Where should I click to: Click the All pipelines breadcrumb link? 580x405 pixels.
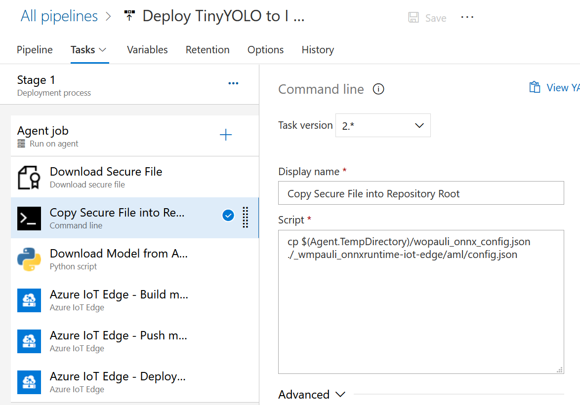(x=59, y=16)
